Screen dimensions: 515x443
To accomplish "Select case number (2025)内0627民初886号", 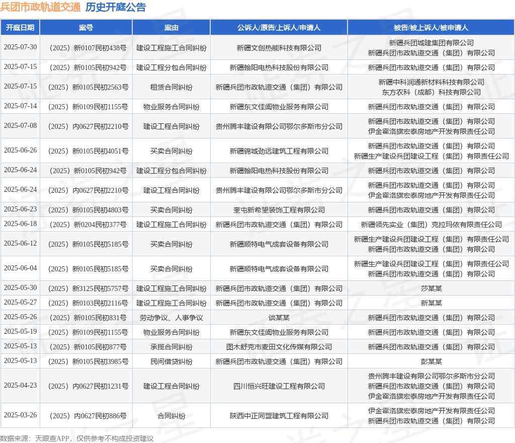I will pyautogui.click(x=88, y=416).
